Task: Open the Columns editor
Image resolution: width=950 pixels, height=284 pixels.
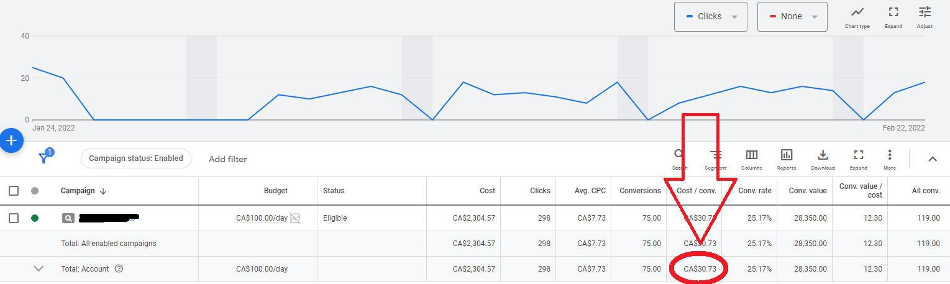Action: [x=751, y=158]
